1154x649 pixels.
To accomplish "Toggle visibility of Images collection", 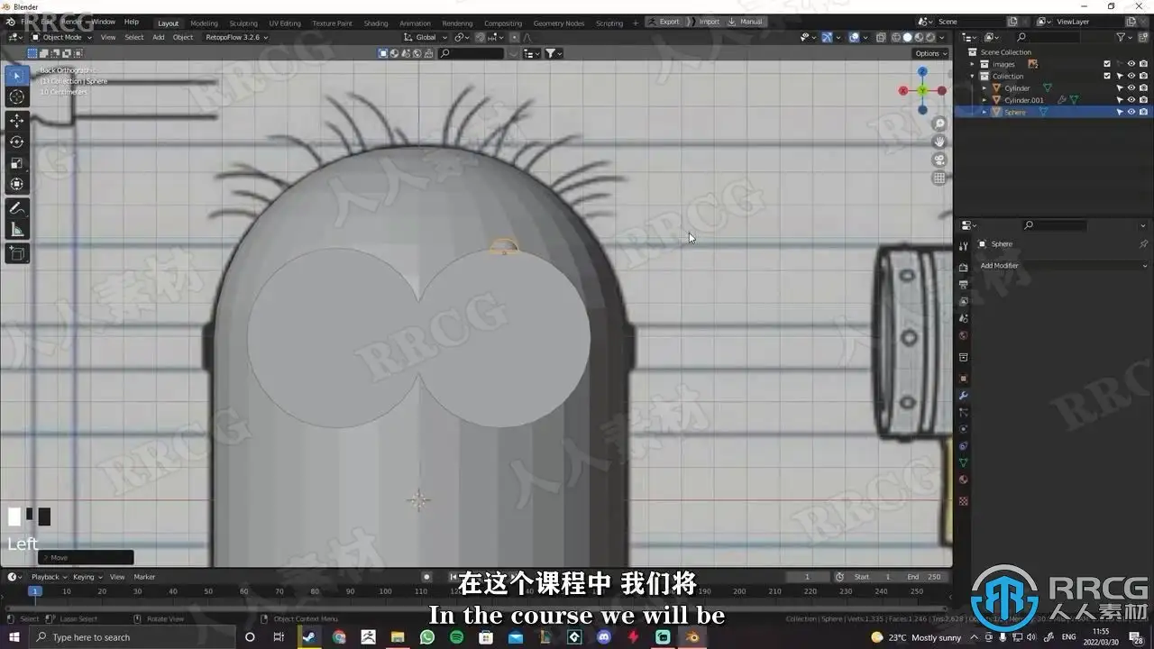I will [x=1131, y=64].
